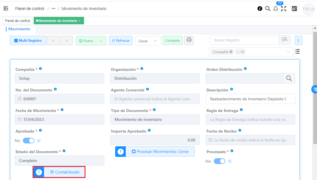Open the Organización selector
The height and width of the screenshot is (180, 317).
tap(155, 78)
